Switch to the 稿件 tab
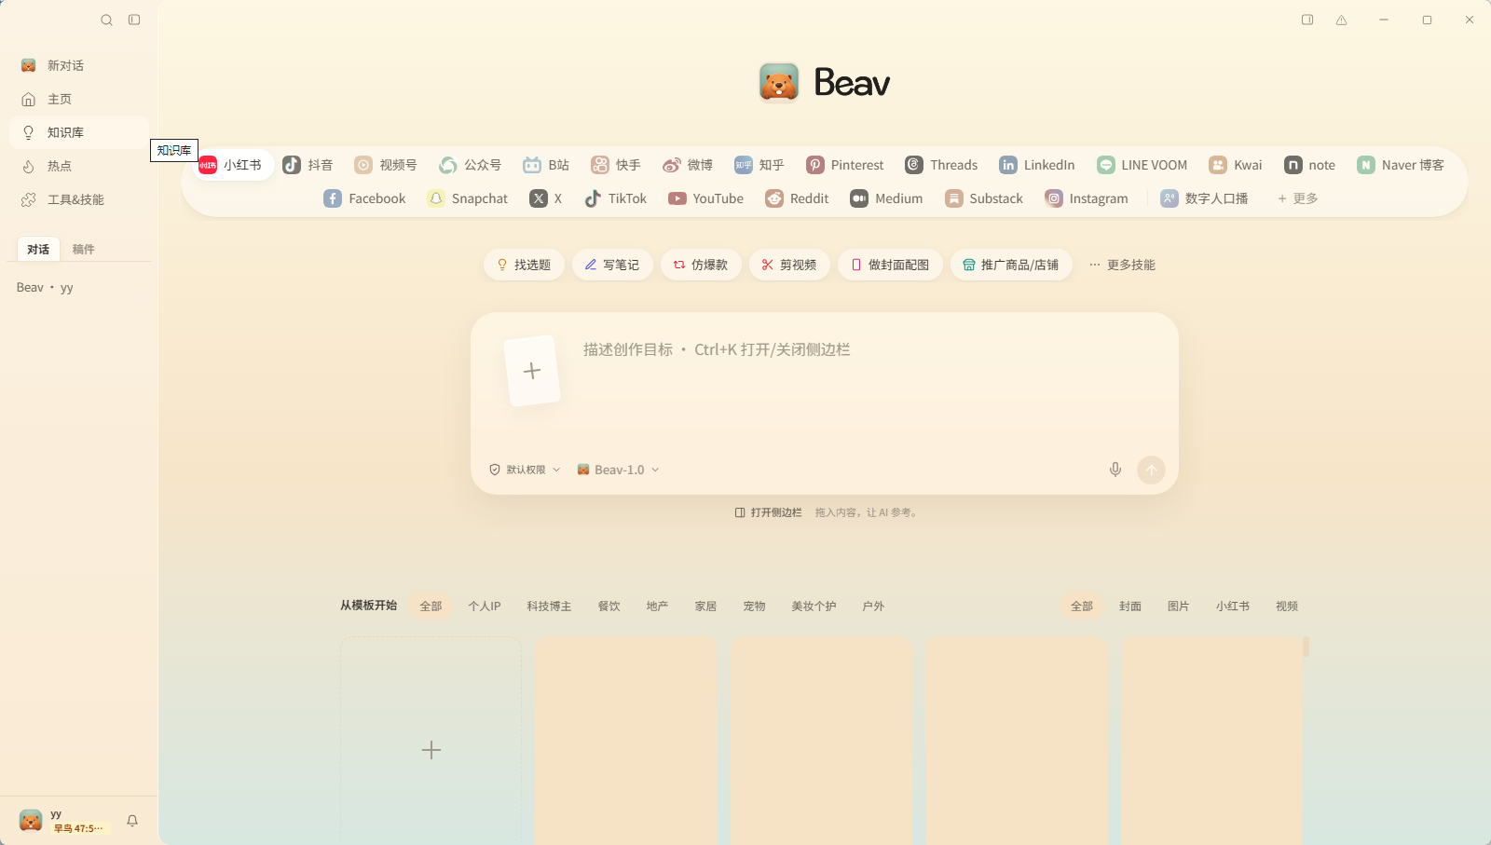This screenshot has height=845, width=1491. pos(84,249)
